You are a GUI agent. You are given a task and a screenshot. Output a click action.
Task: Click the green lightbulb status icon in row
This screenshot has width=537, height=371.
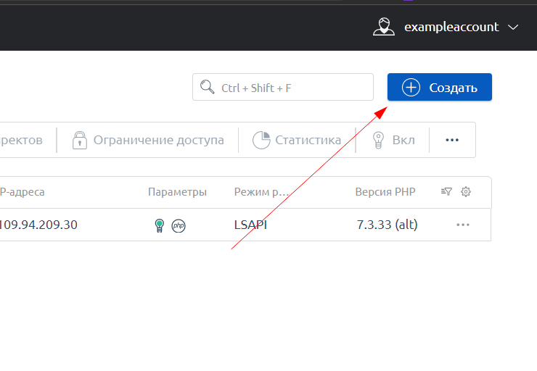tap(160, 225)
